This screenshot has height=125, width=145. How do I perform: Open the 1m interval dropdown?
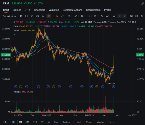pos(111,122)
